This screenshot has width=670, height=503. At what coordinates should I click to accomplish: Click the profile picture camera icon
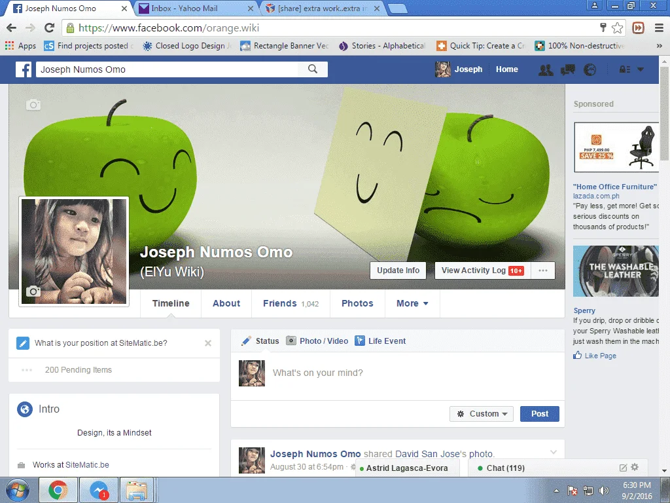[33, 291]
